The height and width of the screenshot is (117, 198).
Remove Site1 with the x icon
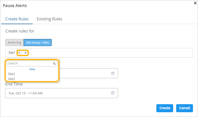coord(19,53)
